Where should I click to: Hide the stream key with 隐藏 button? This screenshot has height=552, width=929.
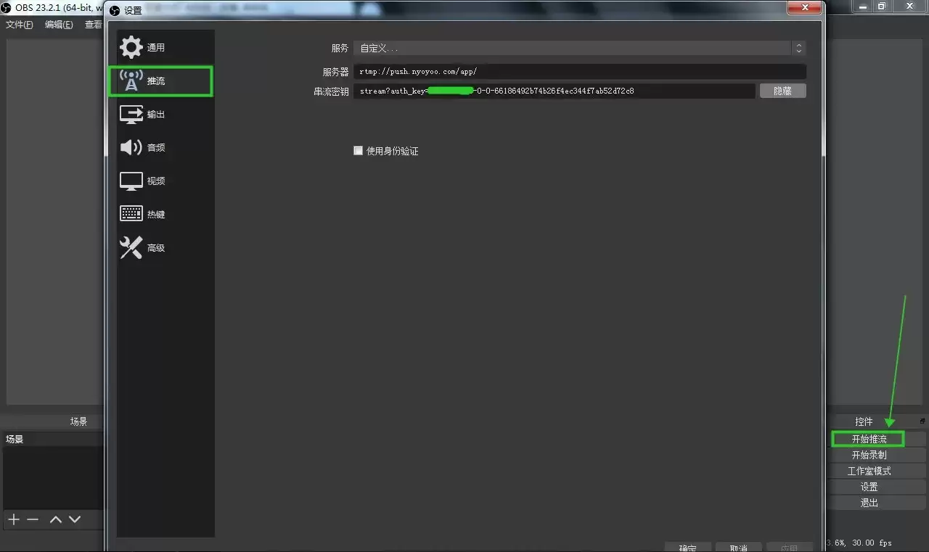(x=783, y=91)
